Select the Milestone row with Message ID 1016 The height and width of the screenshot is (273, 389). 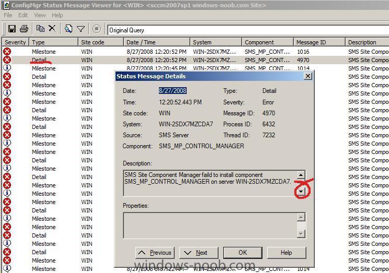(196, 52)
